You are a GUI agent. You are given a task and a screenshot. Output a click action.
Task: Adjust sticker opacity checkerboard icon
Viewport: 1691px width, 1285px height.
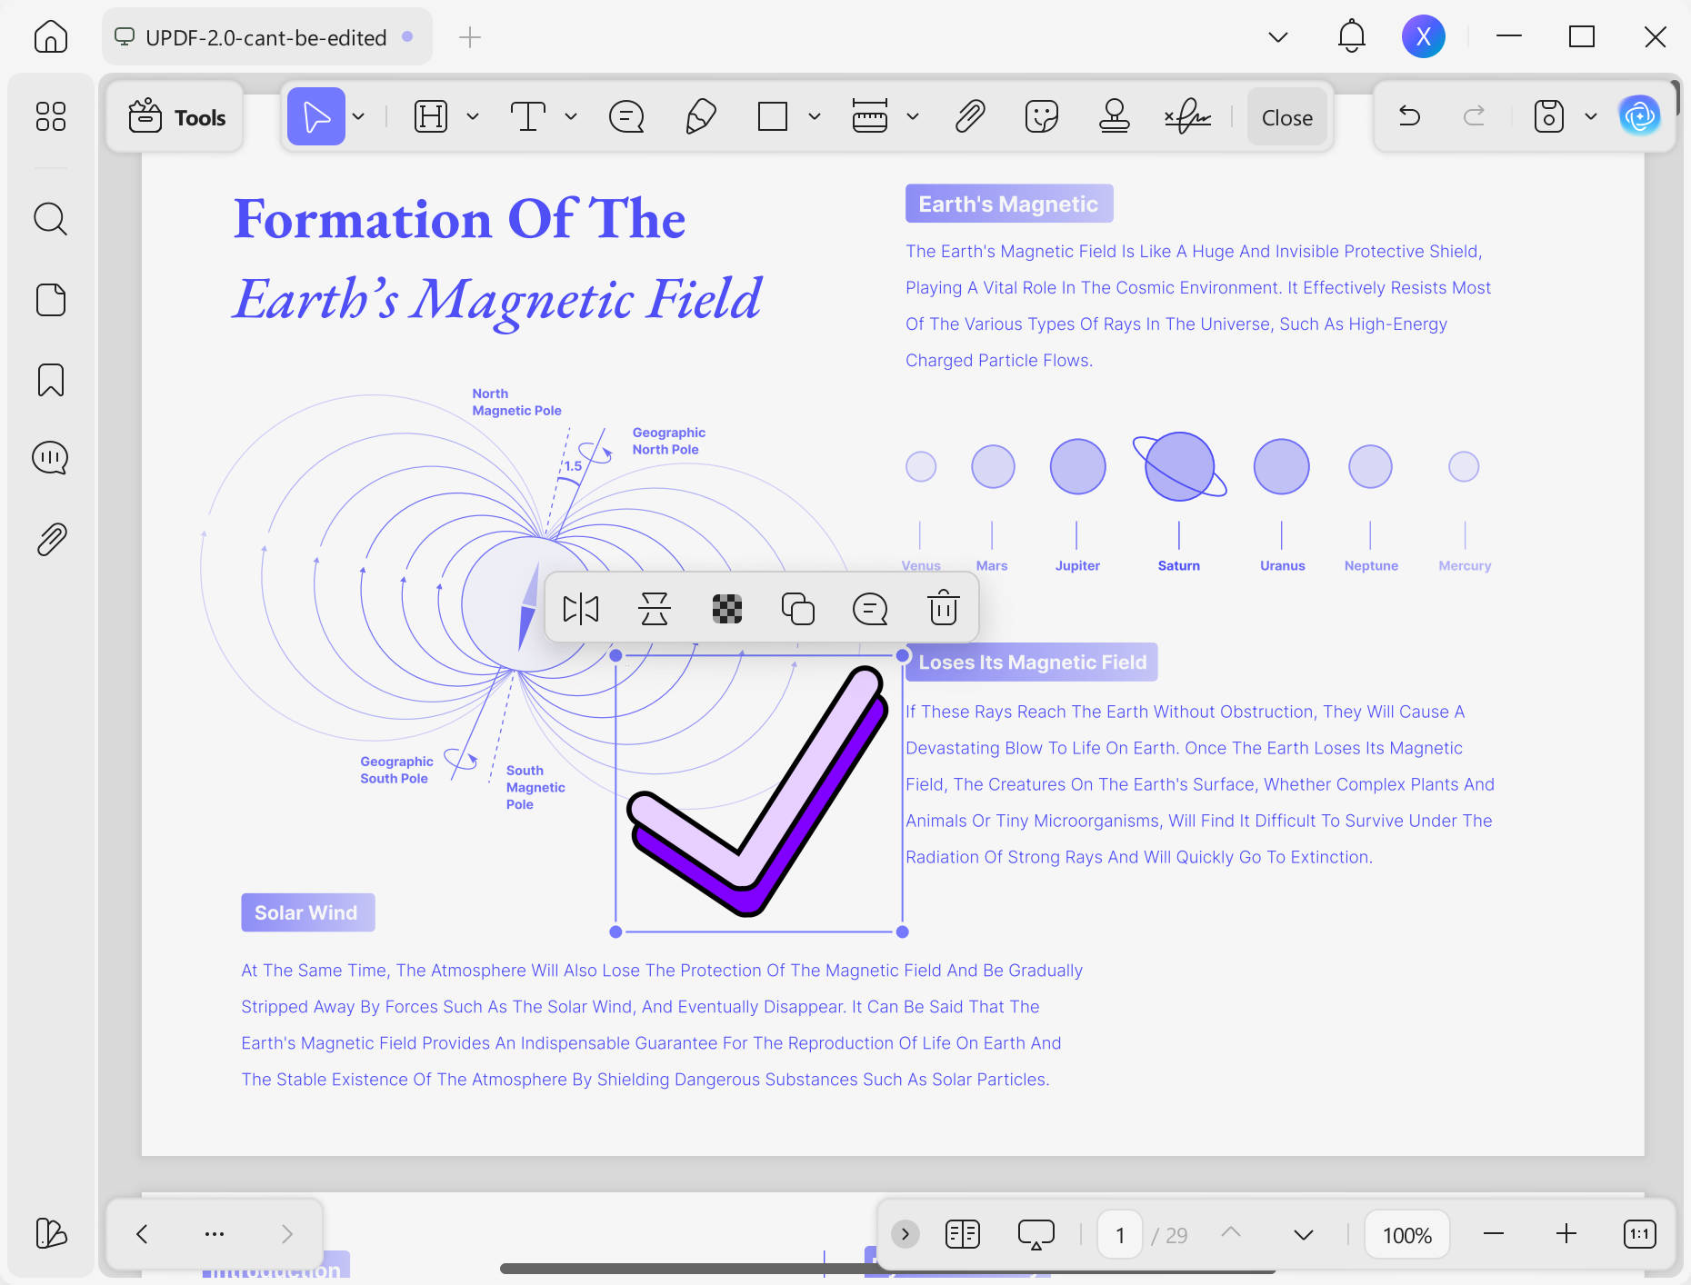pyautogui.click(x=727, y=608)
